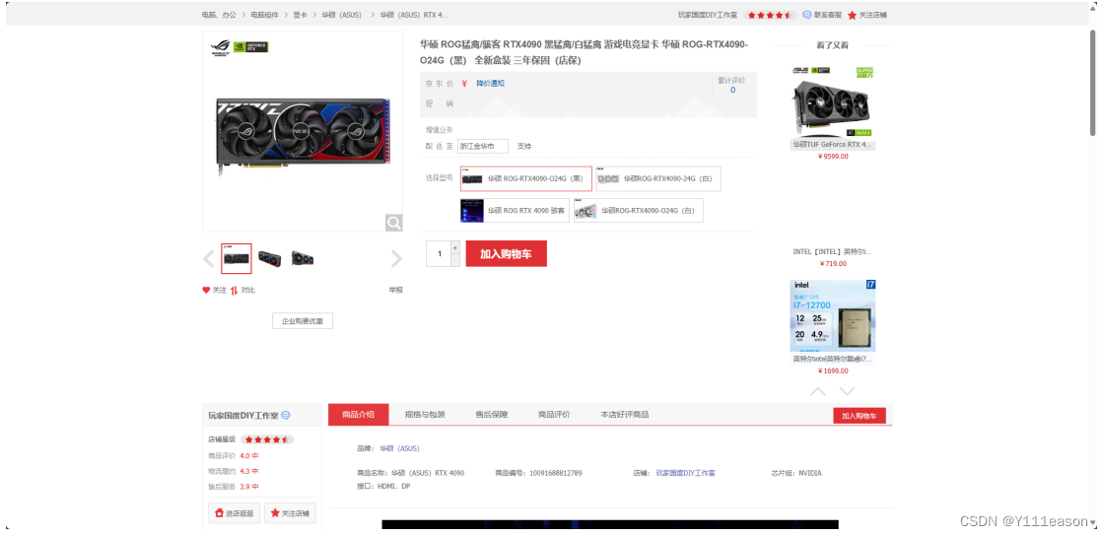Click chat icon beside shop name panel
Screen dimensions: 1103x536
click(x=286, y=415)
